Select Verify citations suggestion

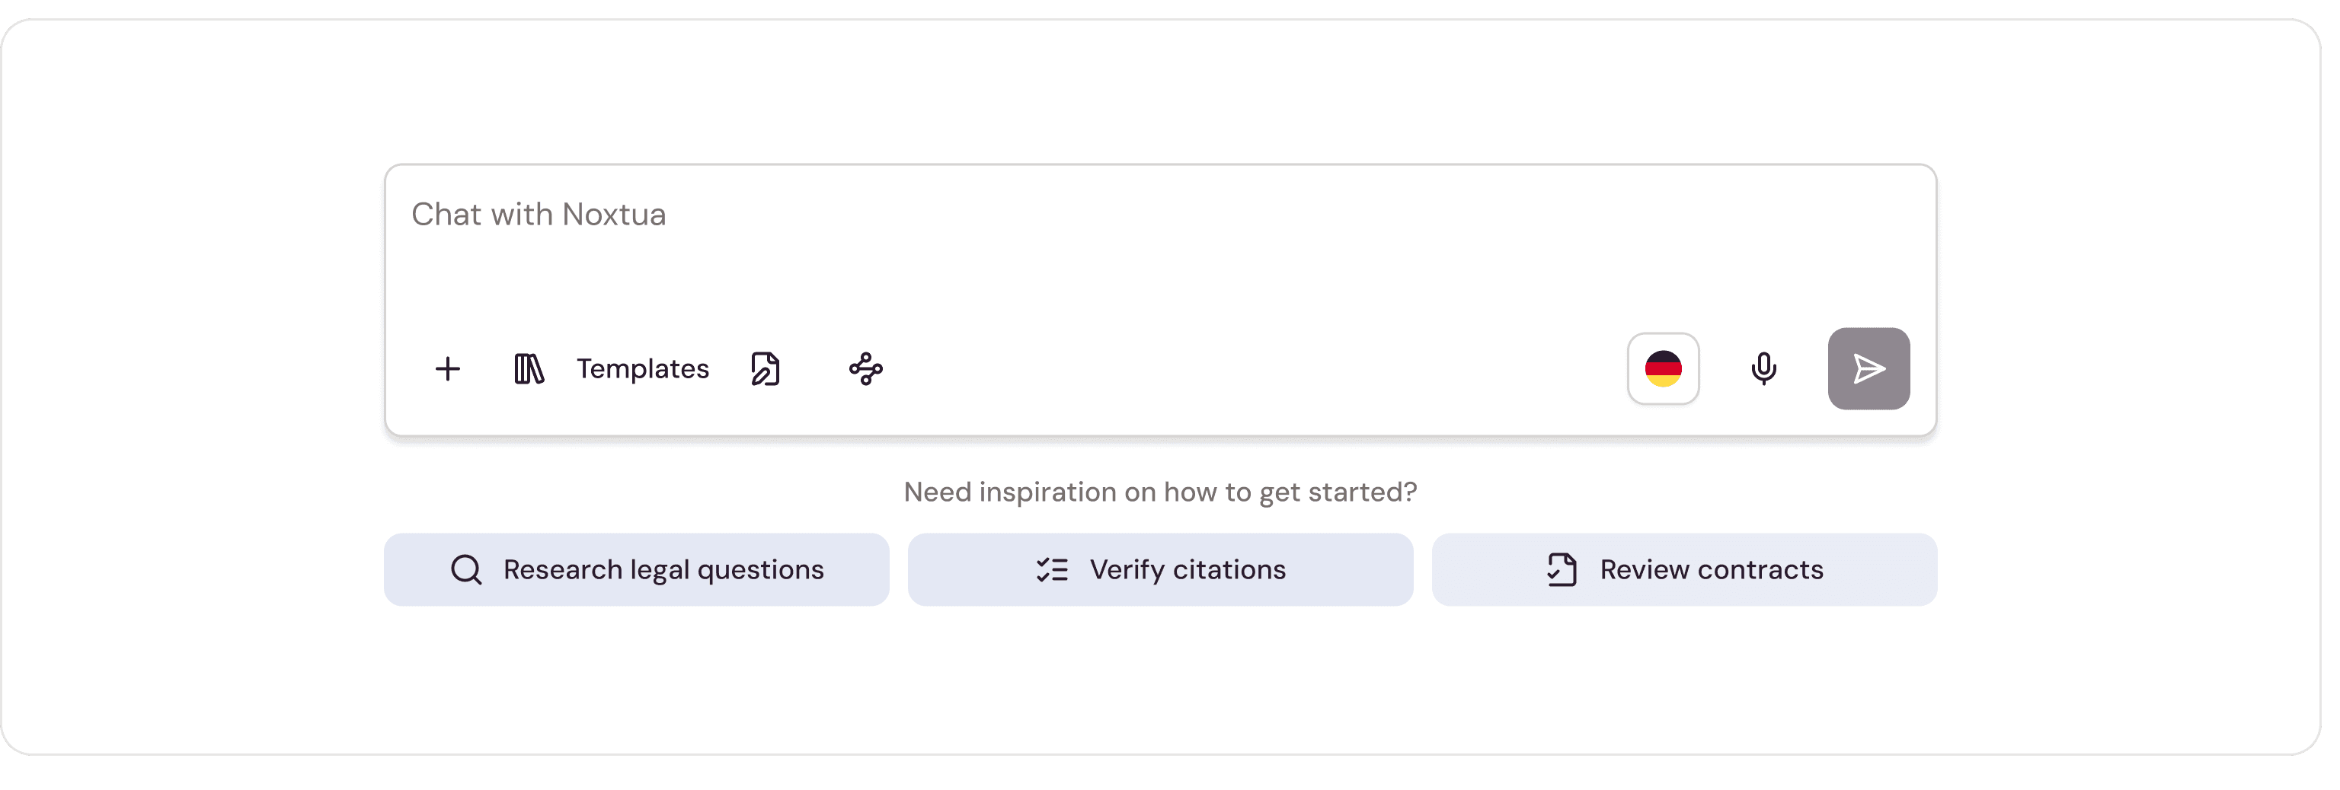[x=1160, y=569]
